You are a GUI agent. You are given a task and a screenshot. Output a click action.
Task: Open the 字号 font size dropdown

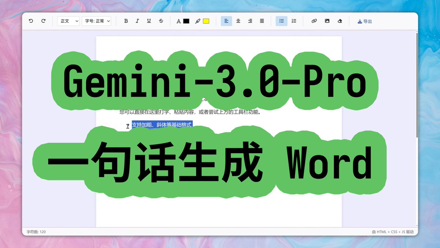96,21
